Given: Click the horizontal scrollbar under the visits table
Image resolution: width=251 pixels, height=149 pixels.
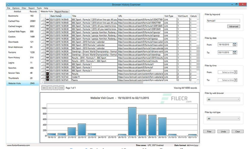Looking at the screenshot, I should (94, 82).
